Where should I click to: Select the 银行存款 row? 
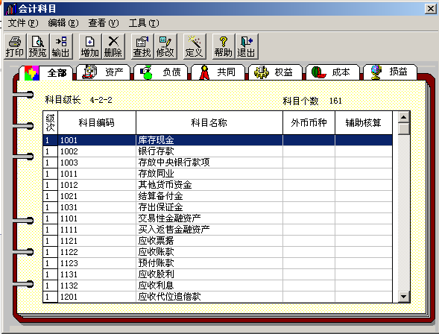218,151
